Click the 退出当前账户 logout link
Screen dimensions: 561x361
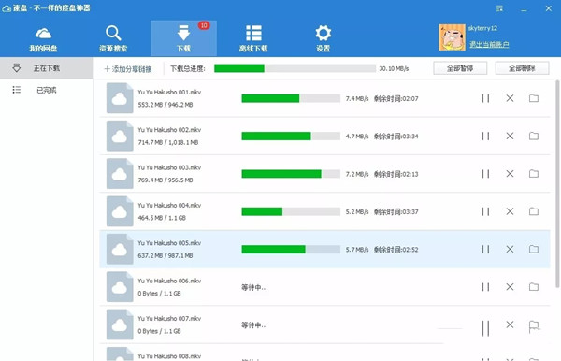pos(489,44)
